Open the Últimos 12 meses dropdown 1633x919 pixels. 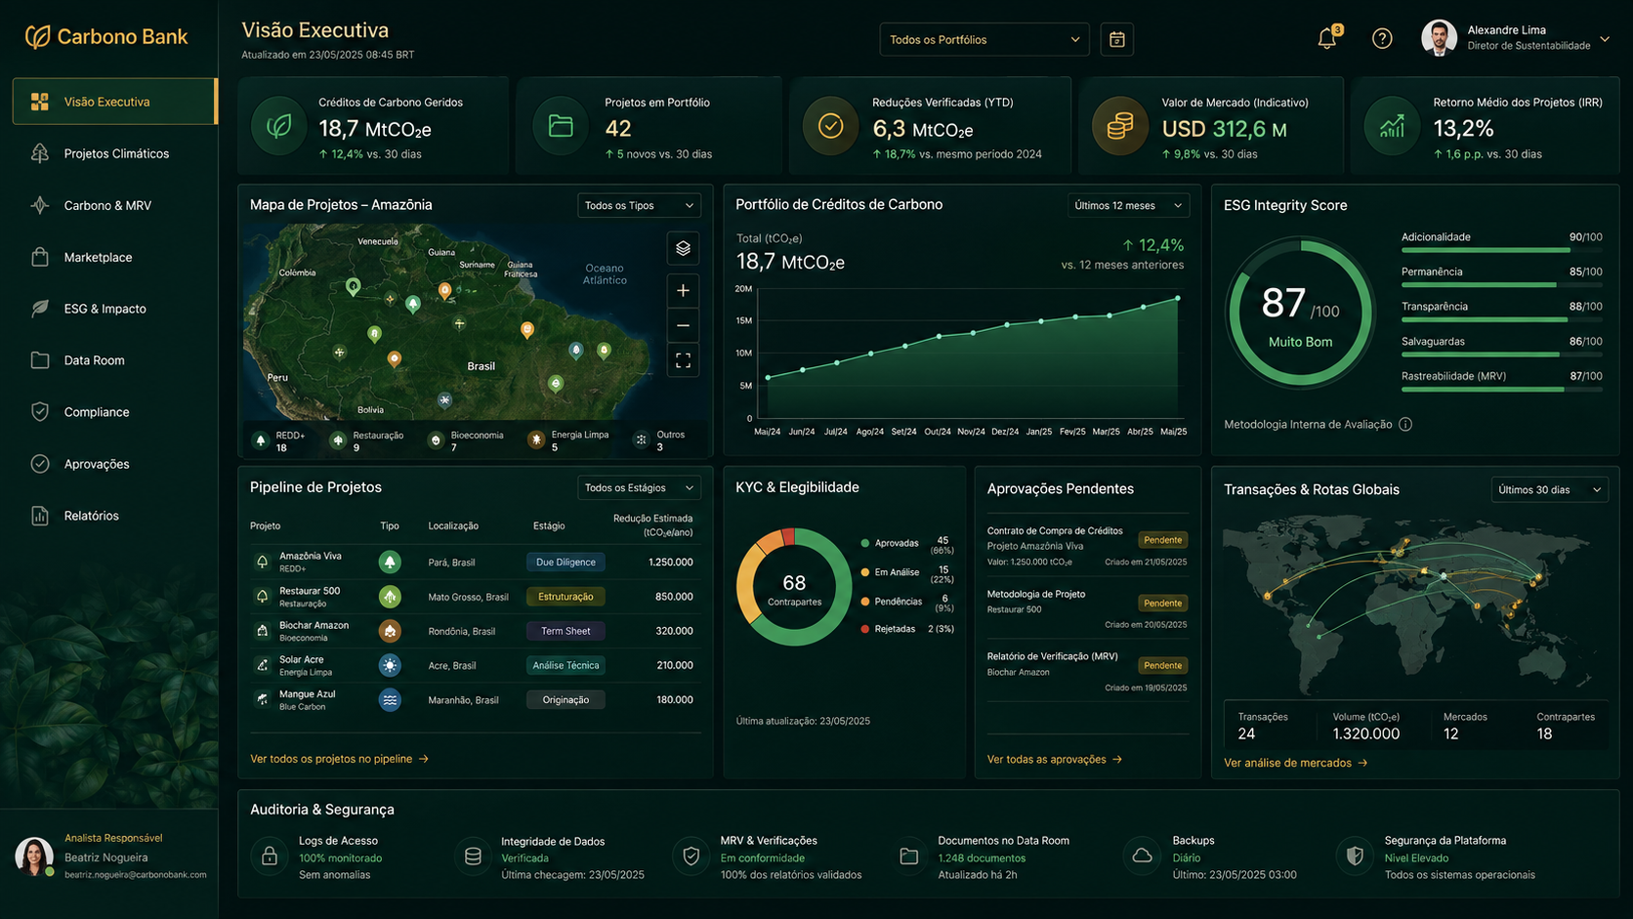[1128, 205]
